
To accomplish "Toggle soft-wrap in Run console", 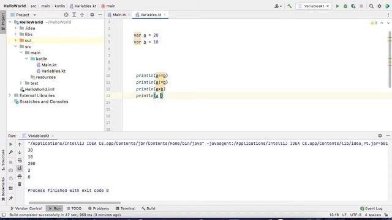I will 20,160.
